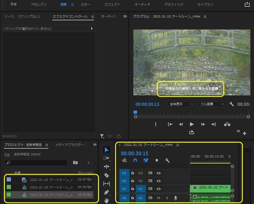Screen dimensions: 254x204
Task: Switch to グラフィック workspace
Action: click(174, 4)
